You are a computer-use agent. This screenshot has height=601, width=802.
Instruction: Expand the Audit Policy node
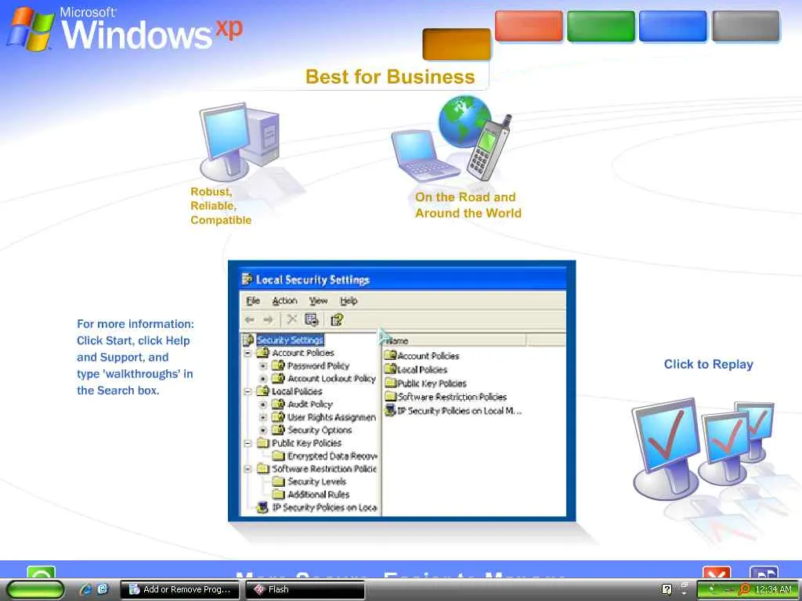263,405
